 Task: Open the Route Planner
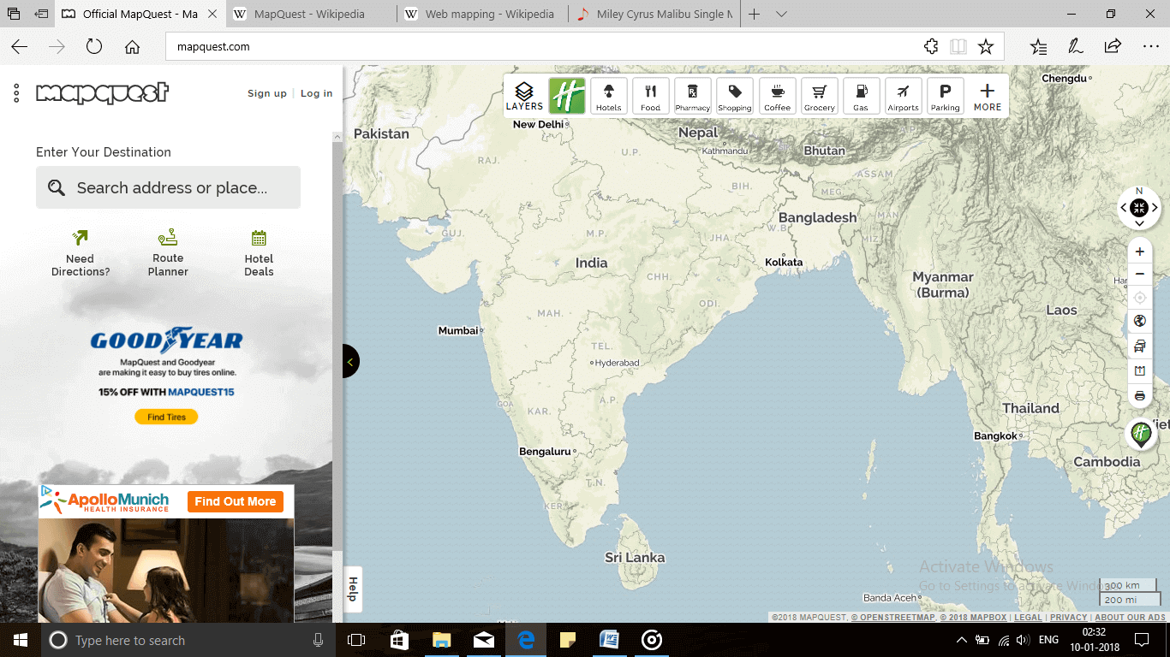[168, 252]
